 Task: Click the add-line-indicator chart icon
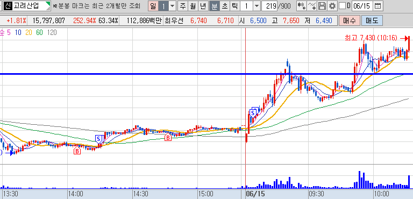pyautogui.click(x=312, y=6)
